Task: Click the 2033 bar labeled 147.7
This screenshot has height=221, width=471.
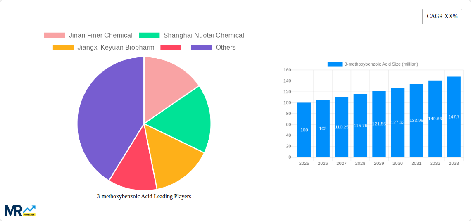Action: pos(454,117)
